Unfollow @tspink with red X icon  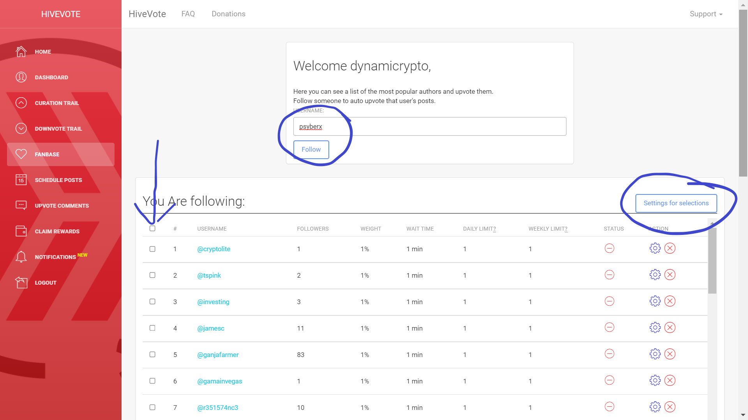pyautogui.click(x=670, y=275)
